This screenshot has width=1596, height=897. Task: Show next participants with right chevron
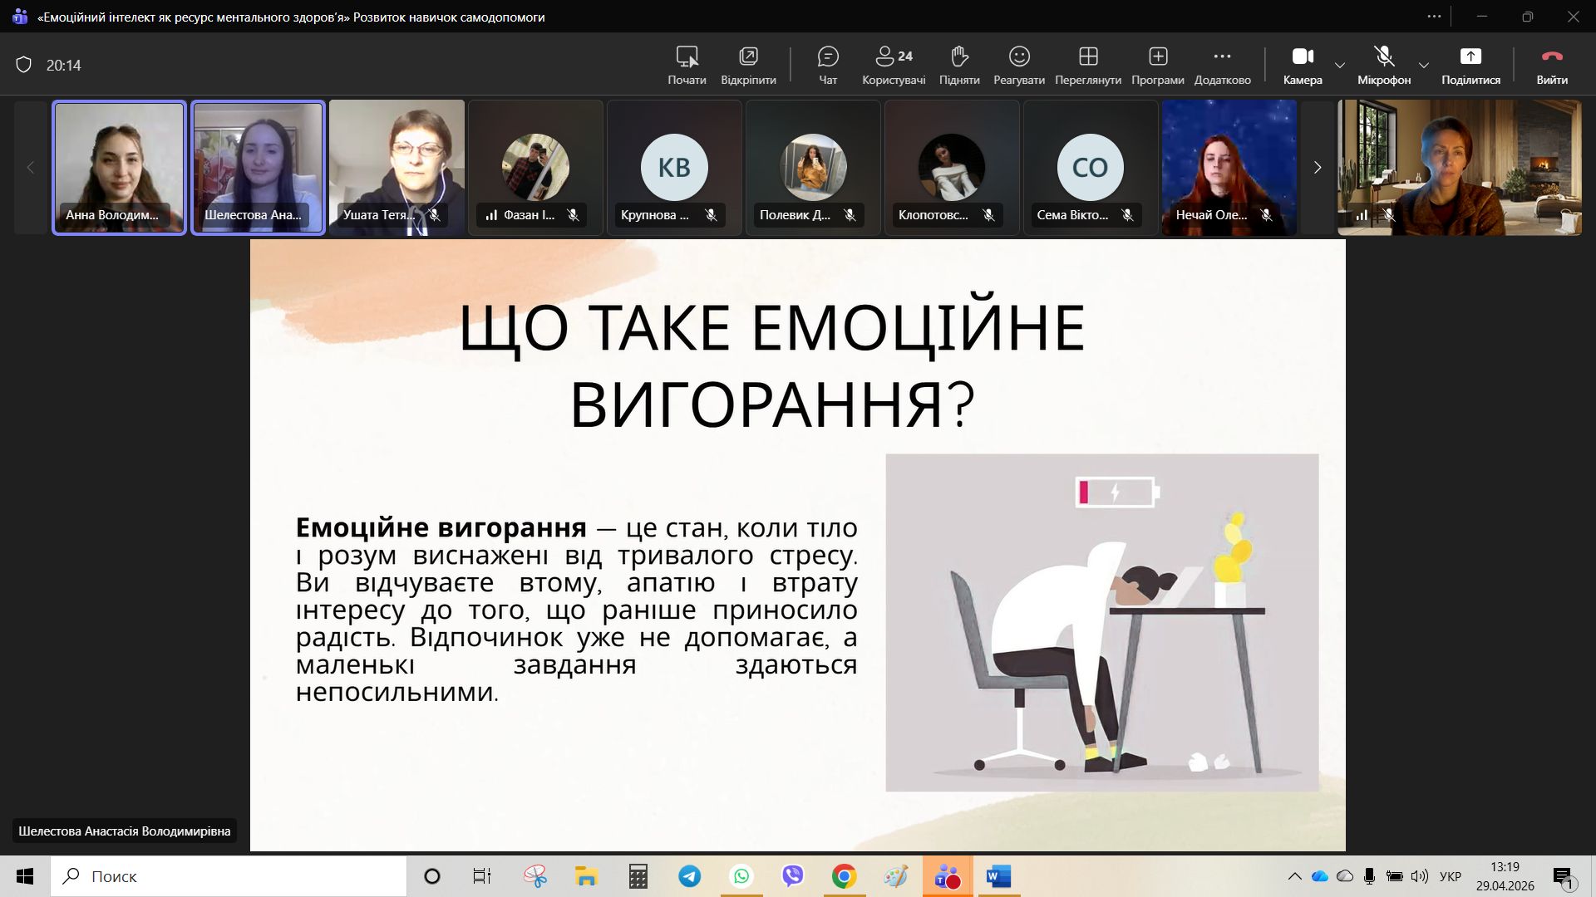tap(1317, 168)
